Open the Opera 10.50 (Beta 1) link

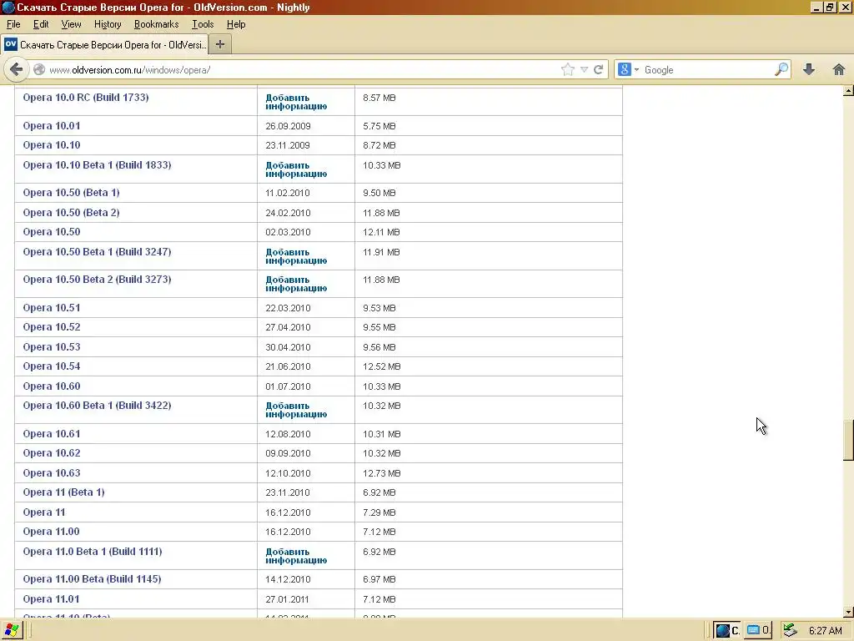coord(71,193)
